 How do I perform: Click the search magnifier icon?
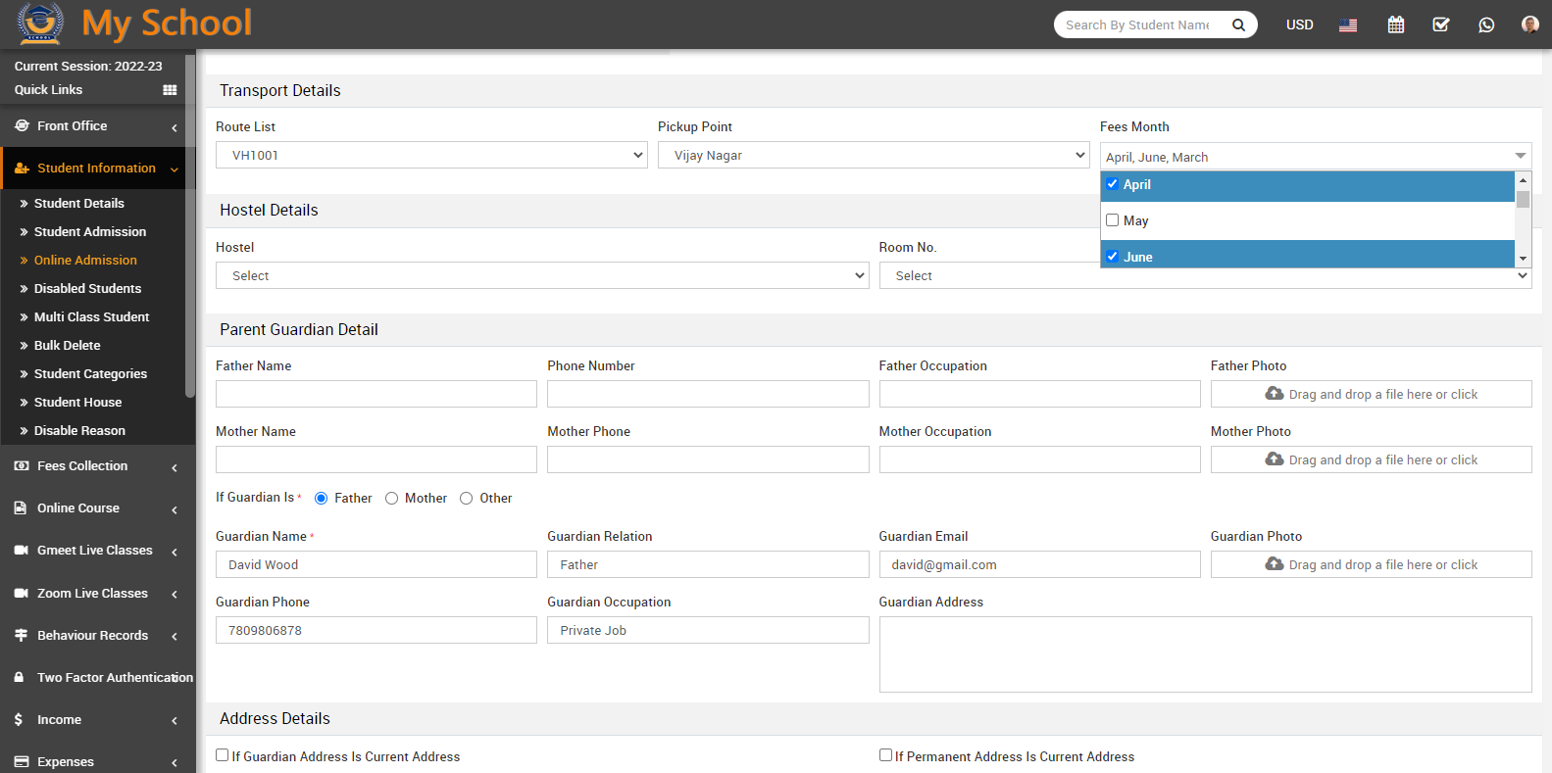[1238, 25]
